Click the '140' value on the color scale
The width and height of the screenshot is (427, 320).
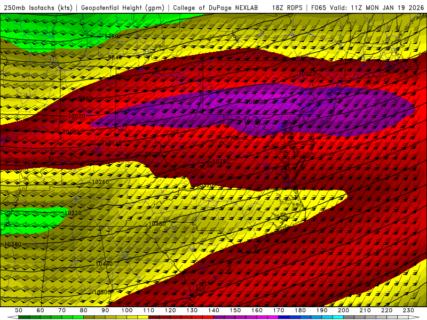(x=213, y=310)
